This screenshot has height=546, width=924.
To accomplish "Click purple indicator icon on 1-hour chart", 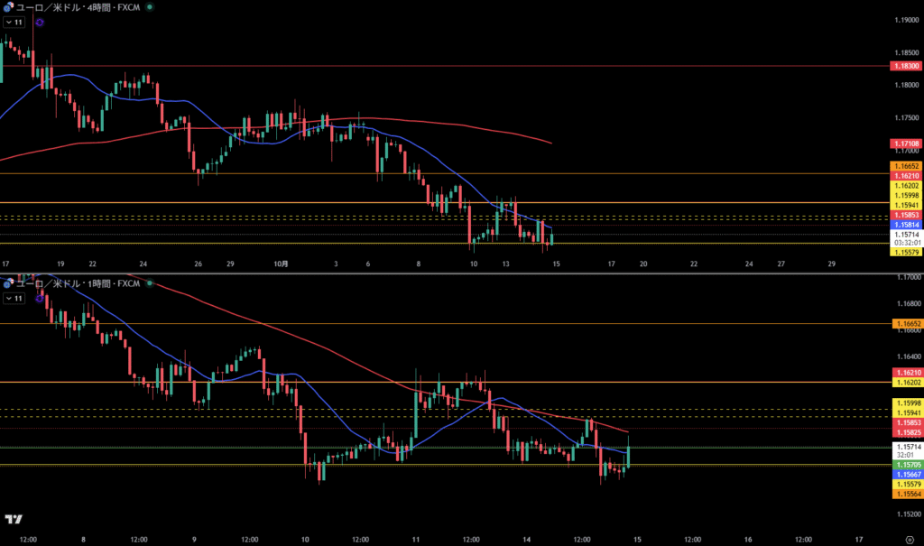I will (40, 298).
